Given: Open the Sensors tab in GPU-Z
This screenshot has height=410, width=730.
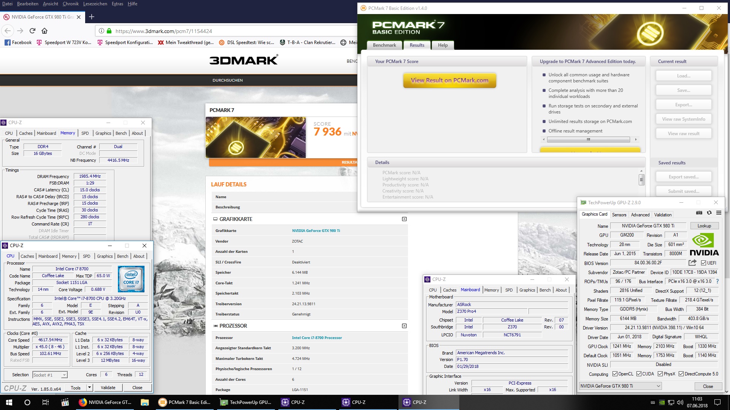Looking at the screenshot, I should click(619, 214).
